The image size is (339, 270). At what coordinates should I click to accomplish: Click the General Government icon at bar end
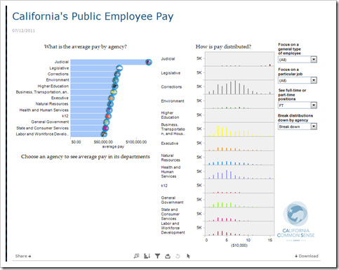[x=107, y=122]
